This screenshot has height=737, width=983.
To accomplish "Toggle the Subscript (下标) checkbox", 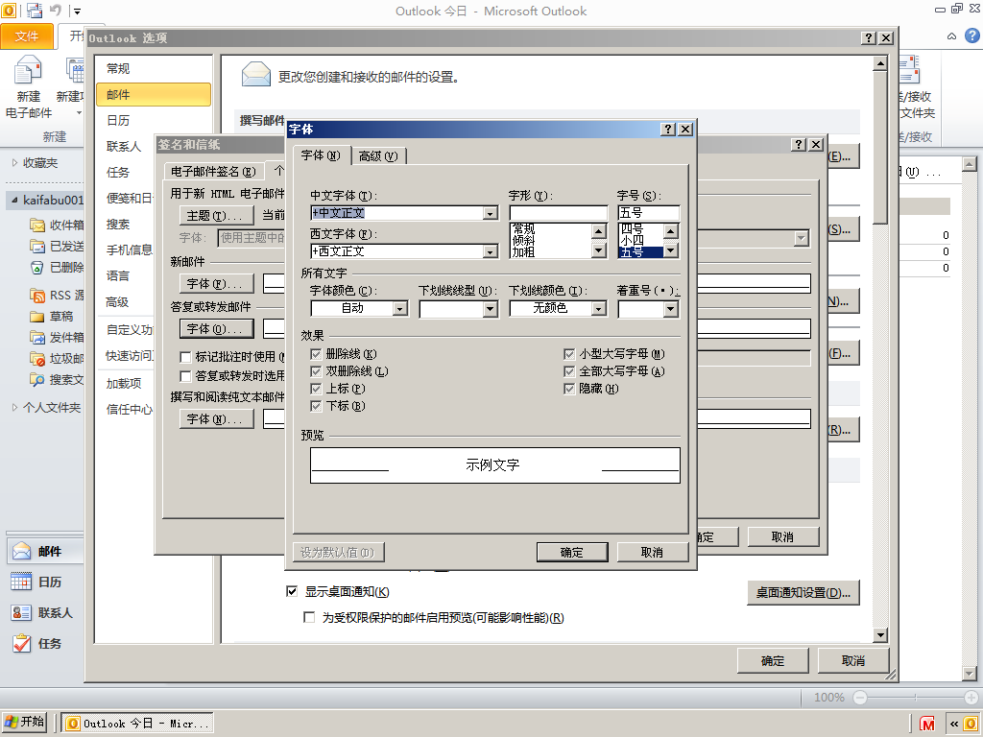I will click(x=316, y=406).
